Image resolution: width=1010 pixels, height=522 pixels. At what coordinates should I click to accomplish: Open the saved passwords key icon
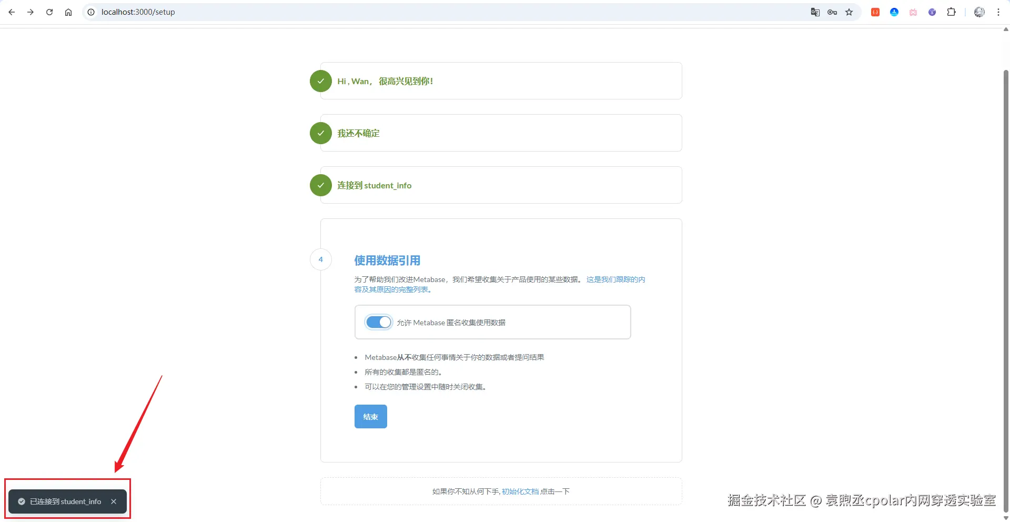point(832,12)
